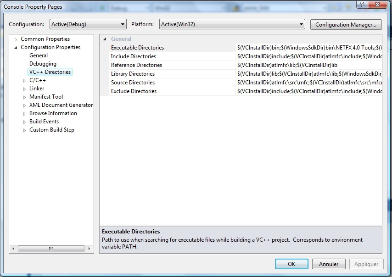The width and height of the screenshot is (392, 277).
Task: Collapse the General property group
Action: 105,39
